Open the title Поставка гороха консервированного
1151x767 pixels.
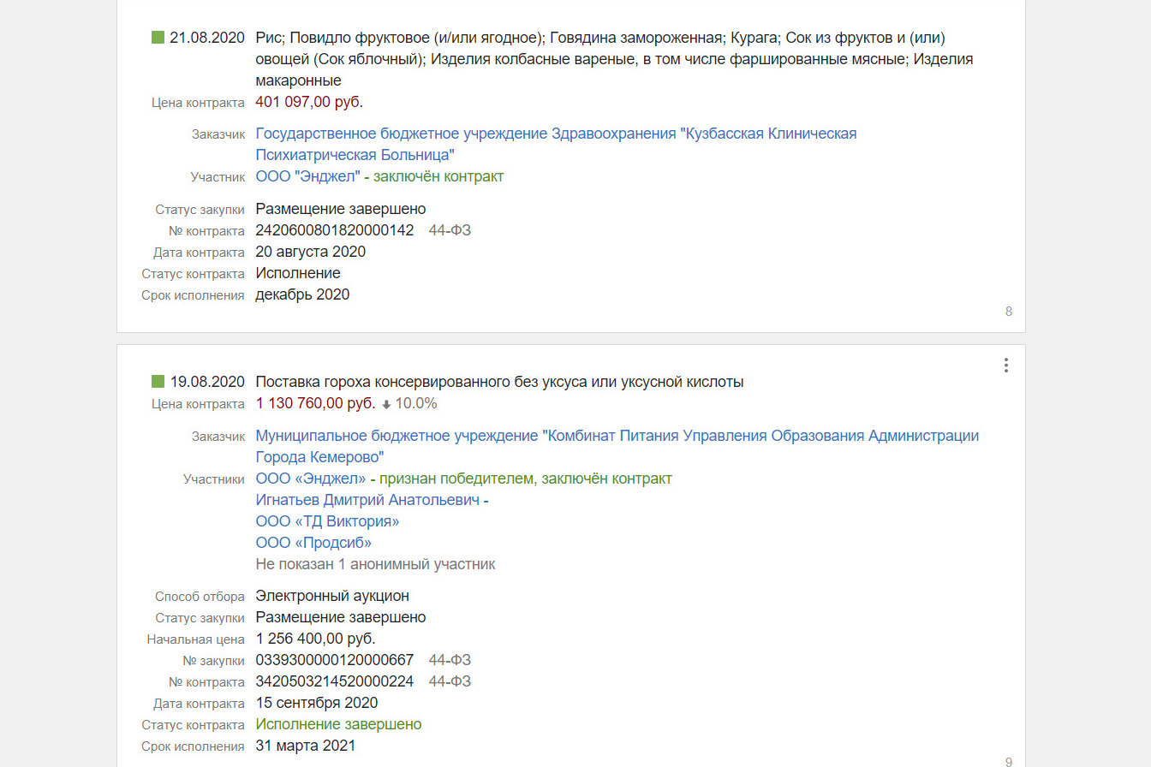pos(499,382)
